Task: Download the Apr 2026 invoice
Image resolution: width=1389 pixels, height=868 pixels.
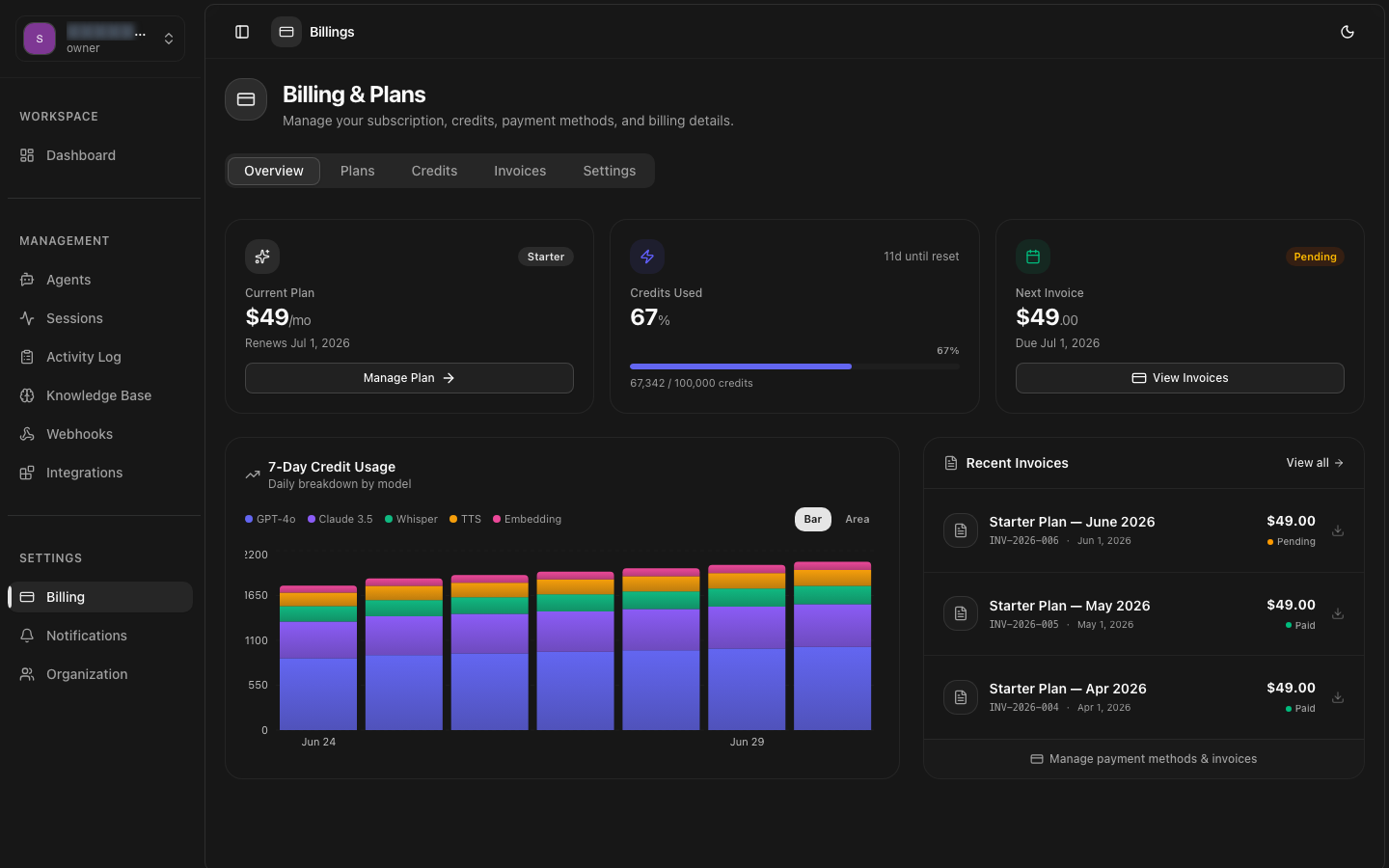Action: coord(1338,697)
